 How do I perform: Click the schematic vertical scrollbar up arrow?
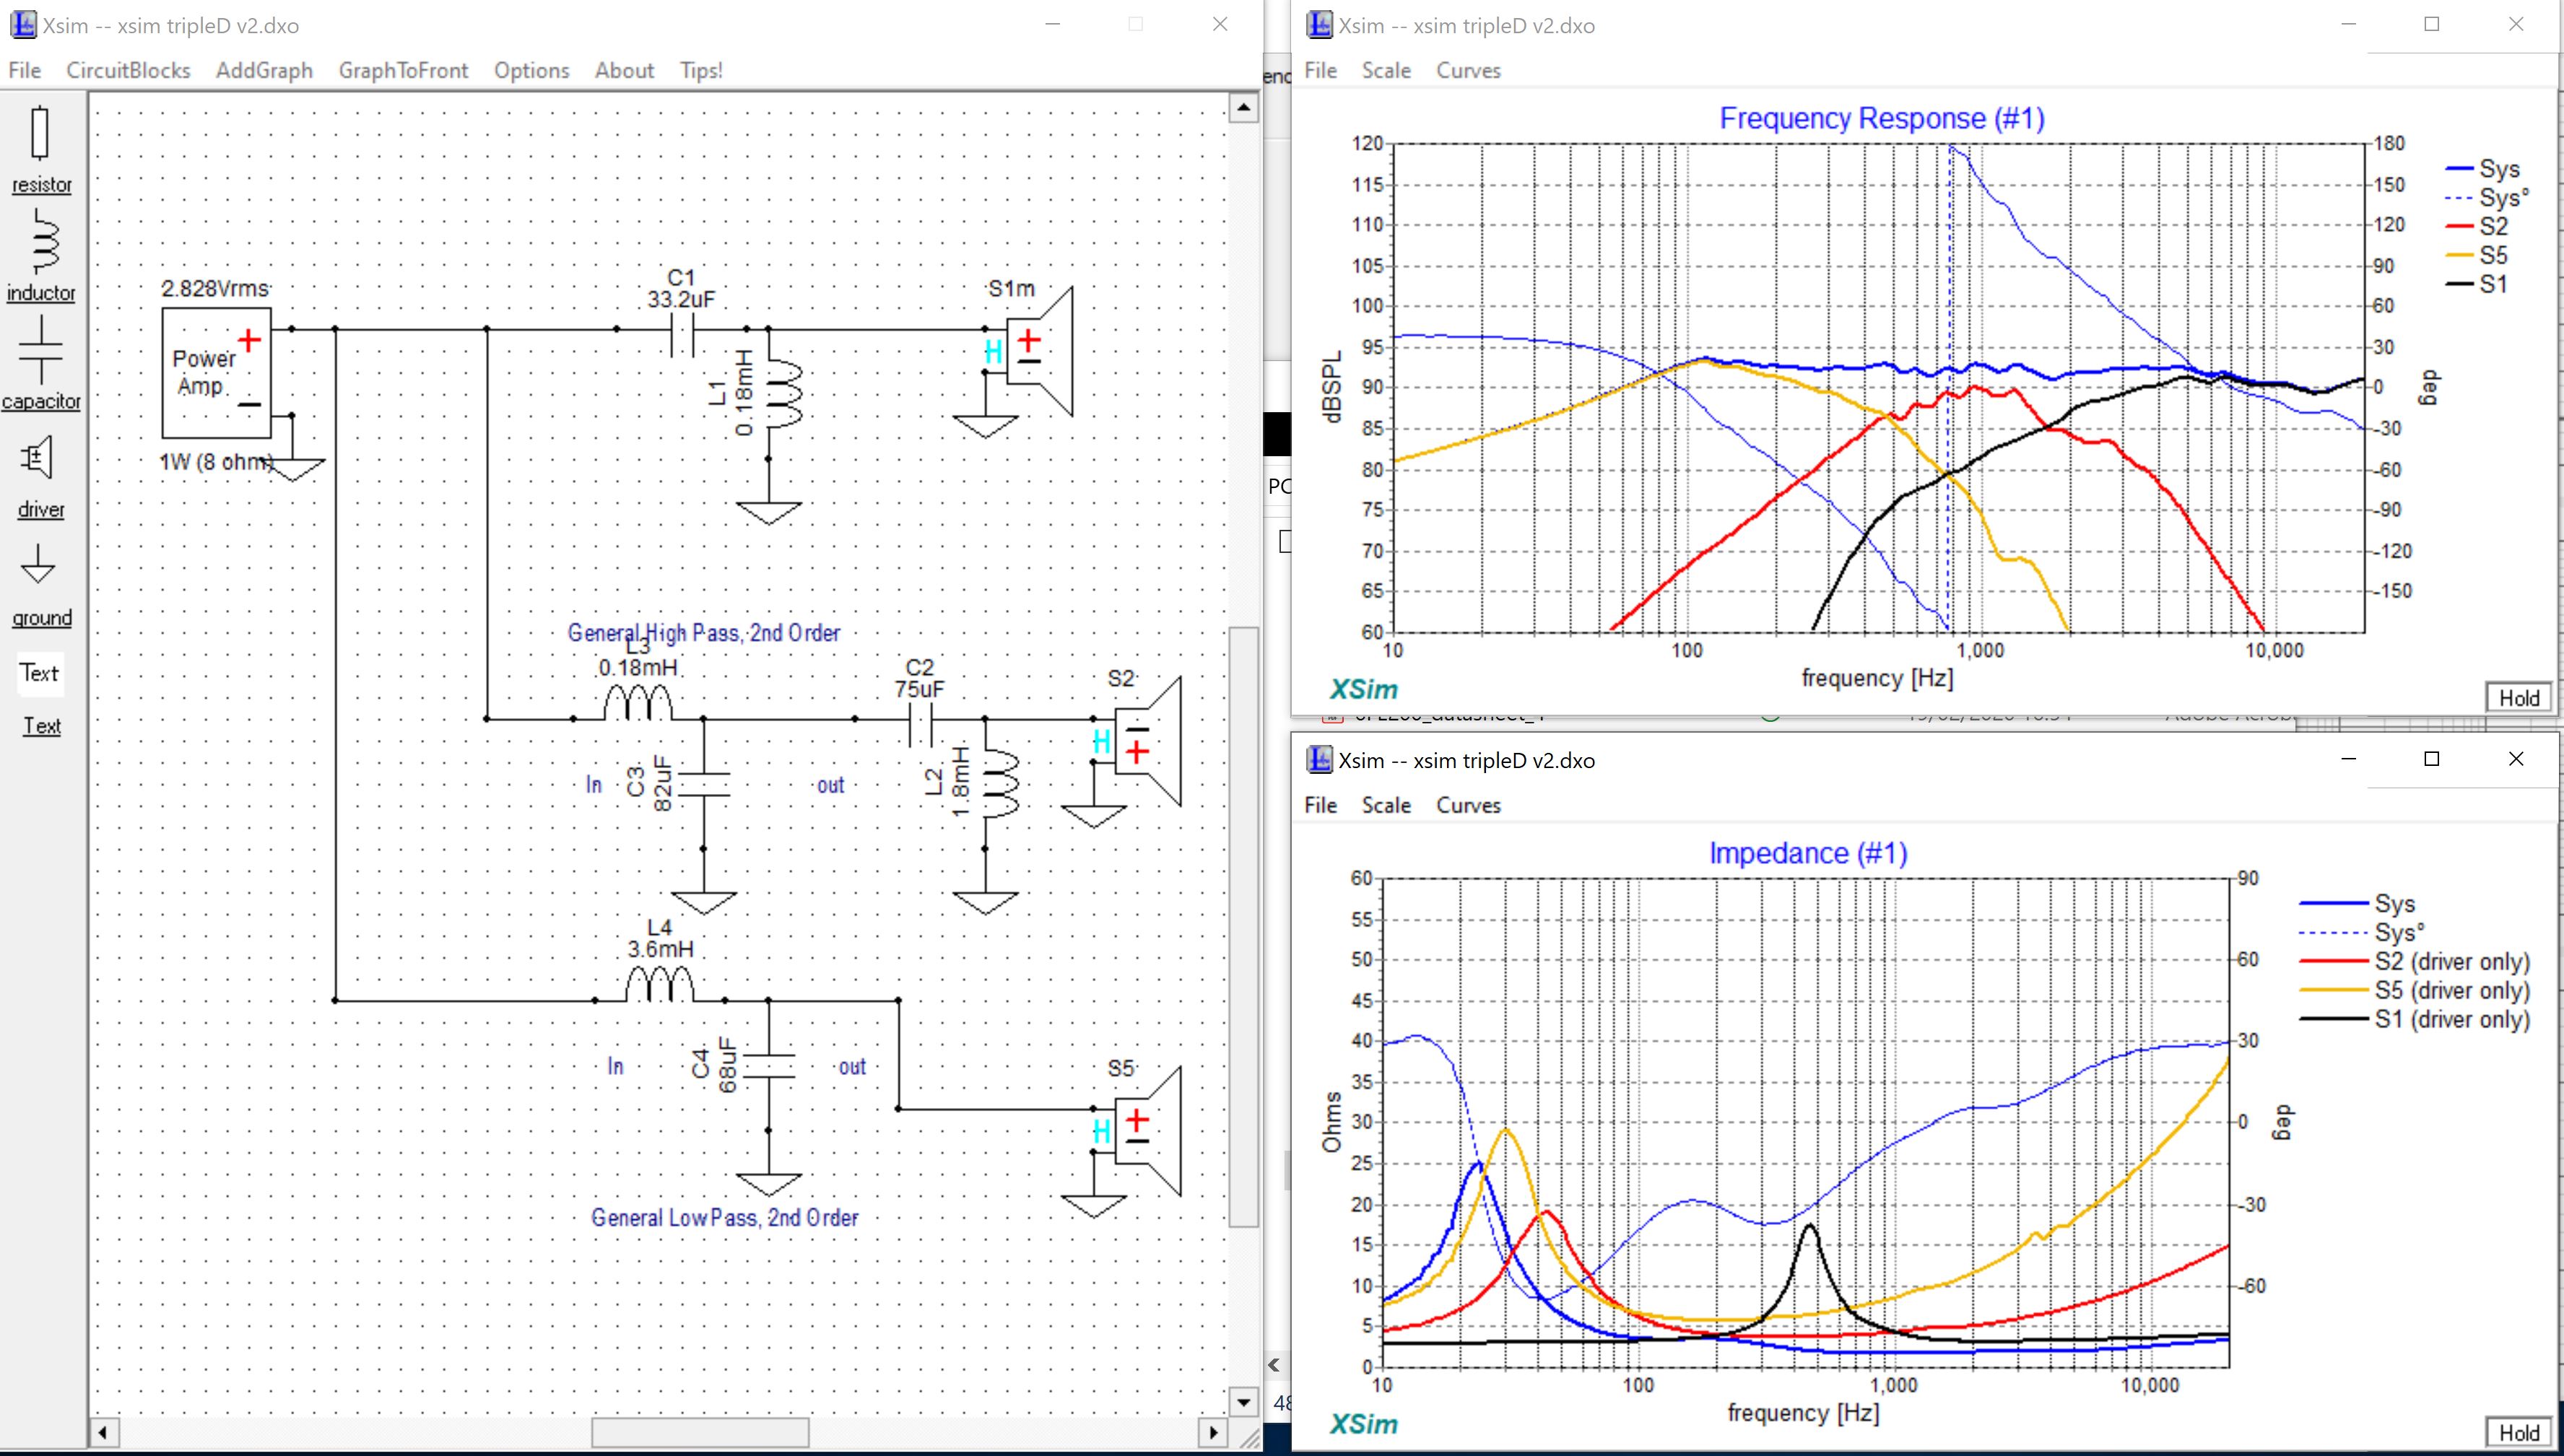click(1243, 107)
